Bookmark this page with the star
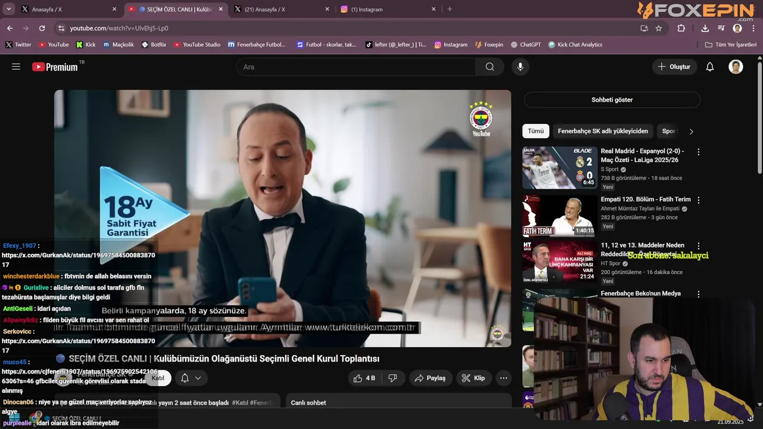The height and width of the screenshot is (429, 763). click(659, 28)
